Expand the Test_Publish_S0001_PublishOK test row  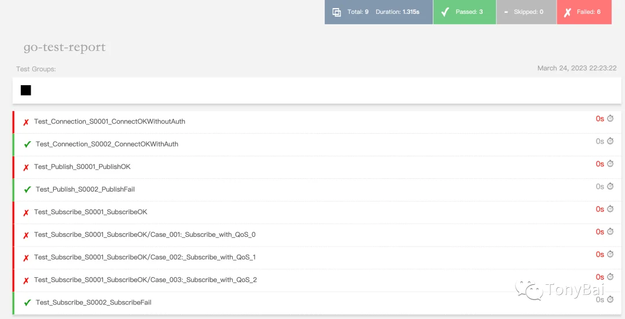coord(317,167)
